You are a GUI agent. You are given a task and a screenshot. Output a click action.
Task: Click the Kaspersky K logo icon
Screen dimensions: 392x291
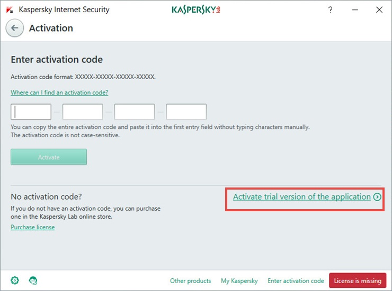[x=10, y=10]
